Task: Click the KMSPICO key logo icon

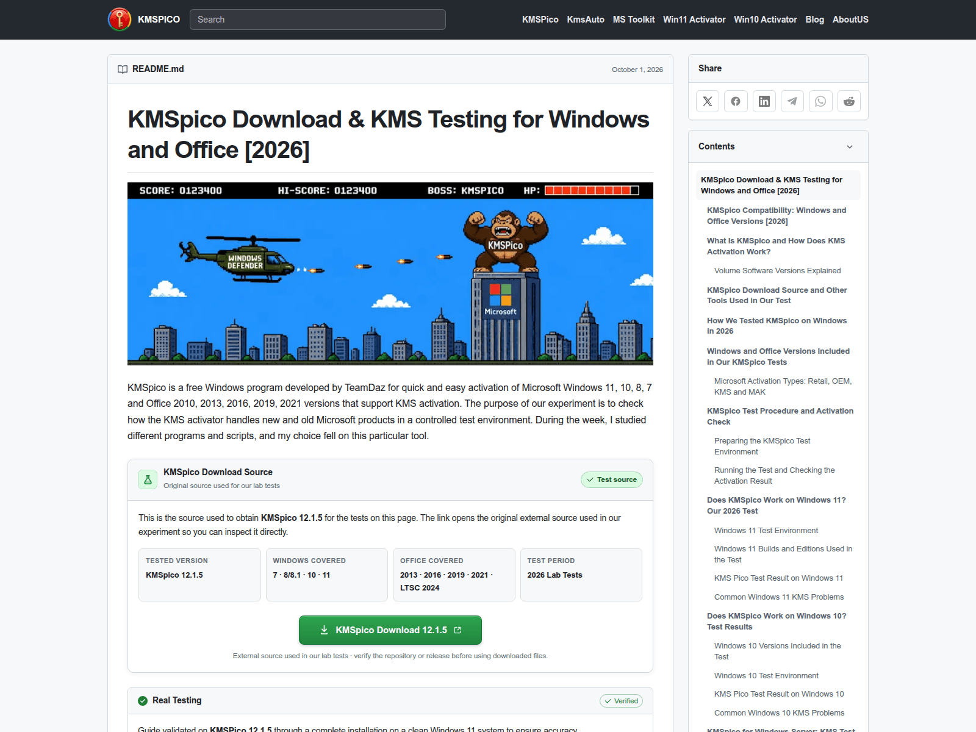Action: tap(120, 20)
